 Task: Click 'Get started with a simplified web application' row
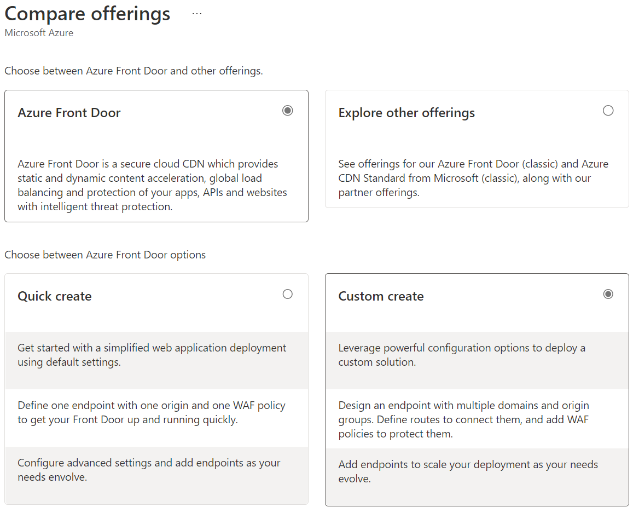pos(152,355)
